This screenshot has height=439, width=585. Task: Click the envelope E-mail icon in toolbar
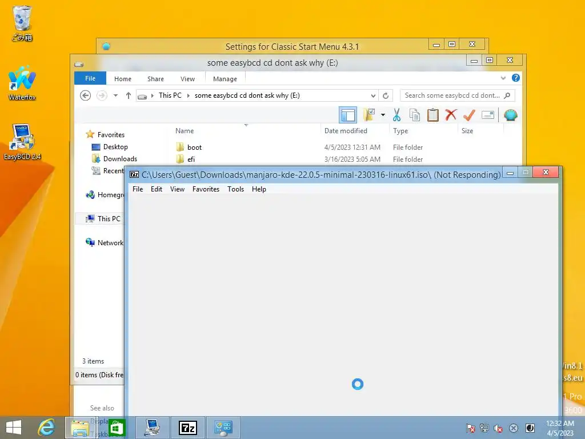tap(488, 115)
